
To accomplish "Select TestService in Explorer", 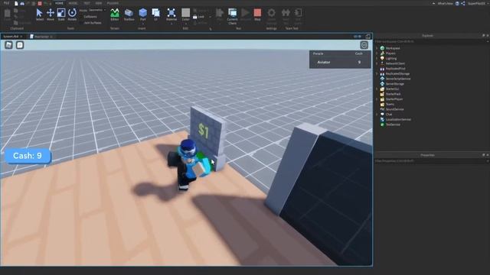I will point(393,125).
